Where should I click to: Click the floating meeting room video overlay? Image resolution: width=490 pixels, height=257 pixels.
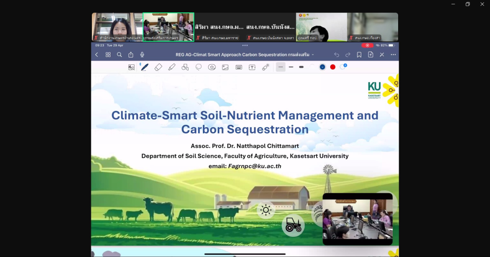pyautogui.click(x=357, y=219)
